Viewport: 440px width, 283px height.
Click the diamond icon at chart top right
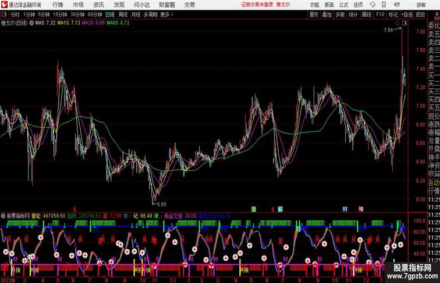pos(398,23)
